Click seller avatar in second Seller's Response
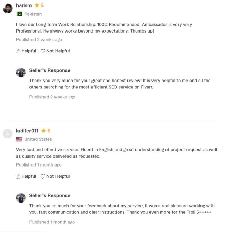The width and height of the screenshot is (233, 233). [x=21, y=198]
